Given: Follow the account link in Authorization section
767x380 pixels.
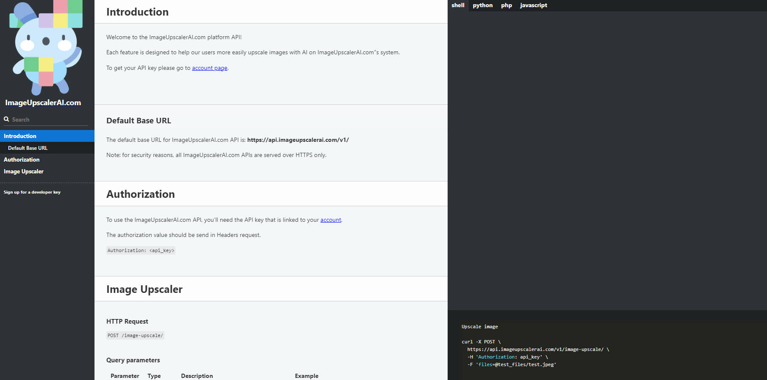Looking at the screenshot, I should click(330, 220).
